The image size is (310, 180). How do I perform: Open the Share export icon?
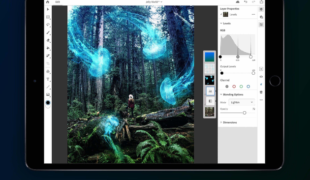(x=261, y=2)
